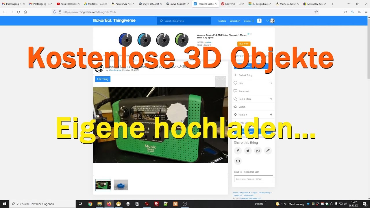Open the Firefox hamburger menu
The image size is (370, 208).
366,12
